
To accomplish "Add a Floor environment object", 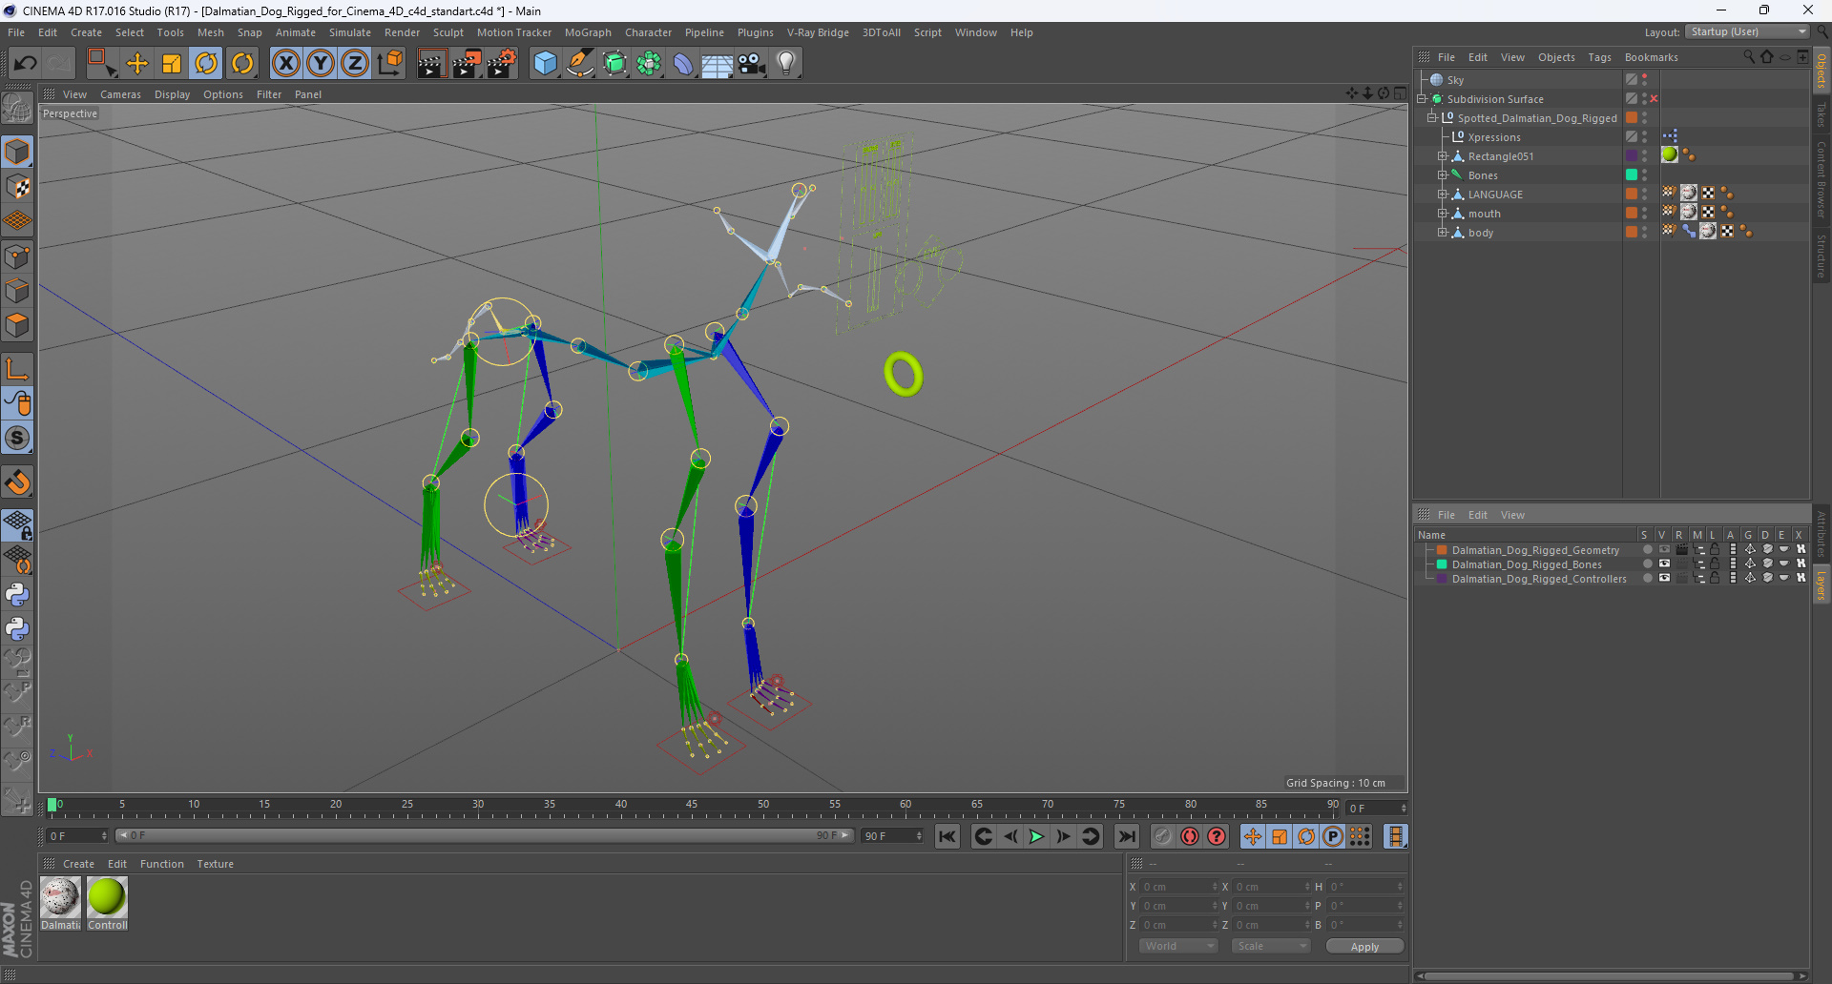I will pos(718,63).
